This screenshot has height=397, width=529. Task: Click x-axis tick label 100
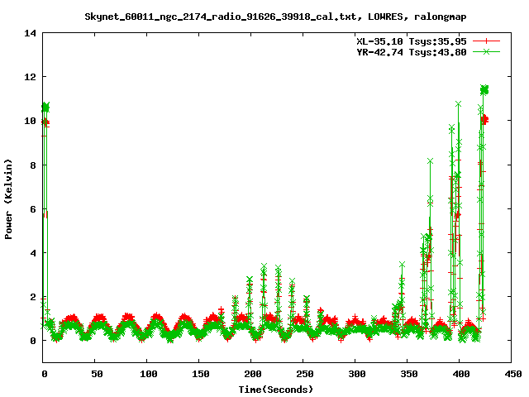click(149, 374)
